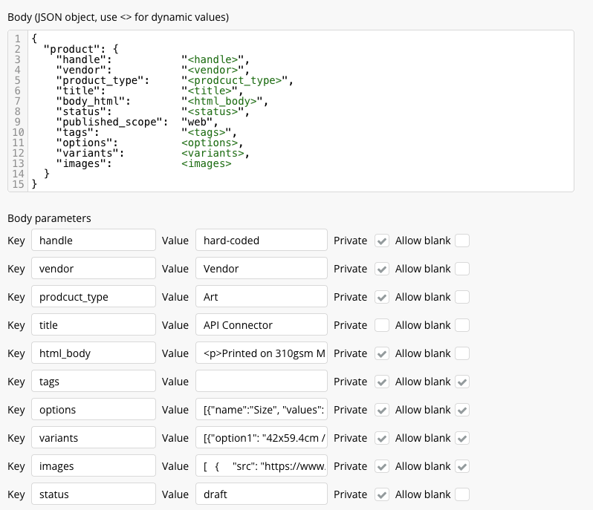Click the html_body value field

[x=261, y=353]
